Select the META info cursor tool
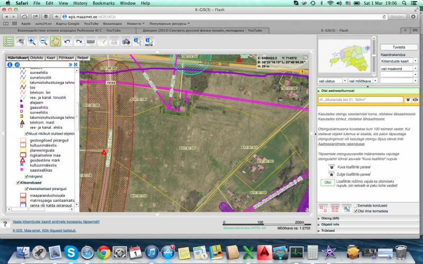 tap(149, 42)
